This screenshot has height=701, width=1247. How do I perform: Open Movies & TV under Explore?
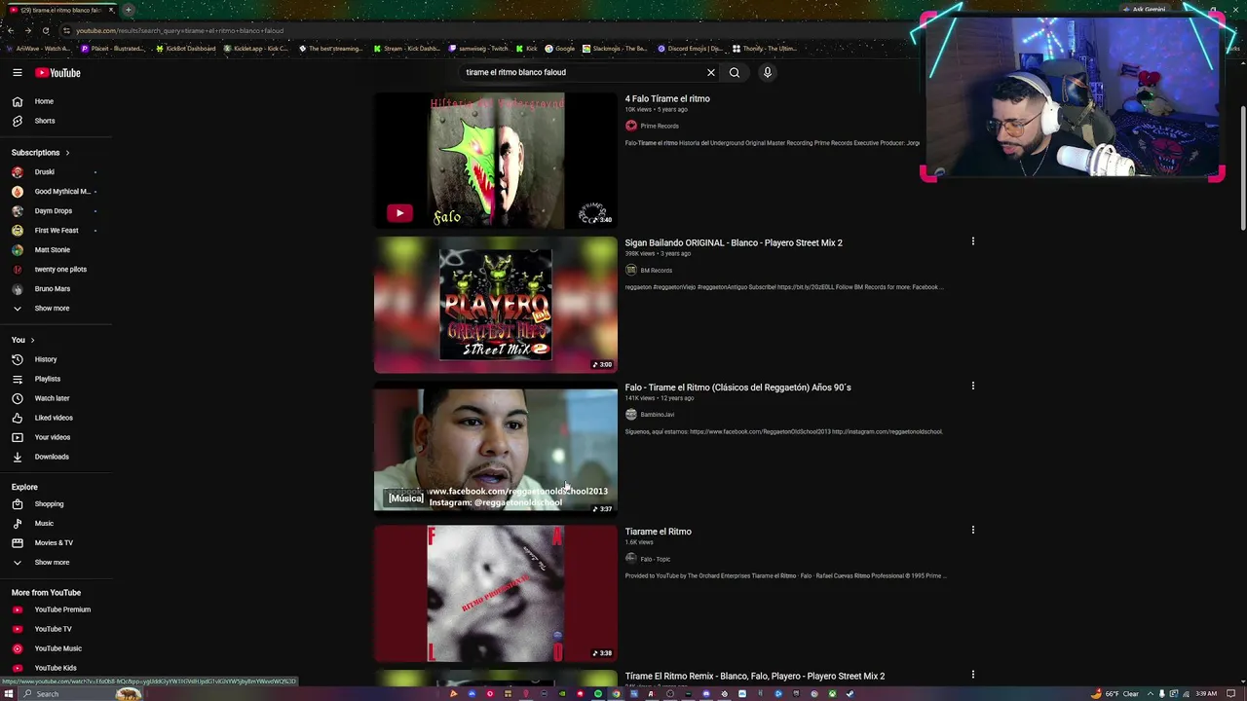click(x=56, y=543)
